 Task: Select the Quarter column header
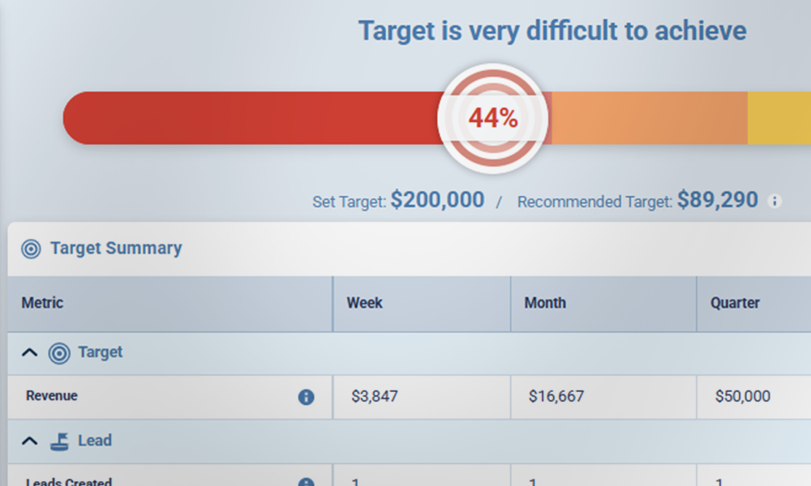coord(736,303)
